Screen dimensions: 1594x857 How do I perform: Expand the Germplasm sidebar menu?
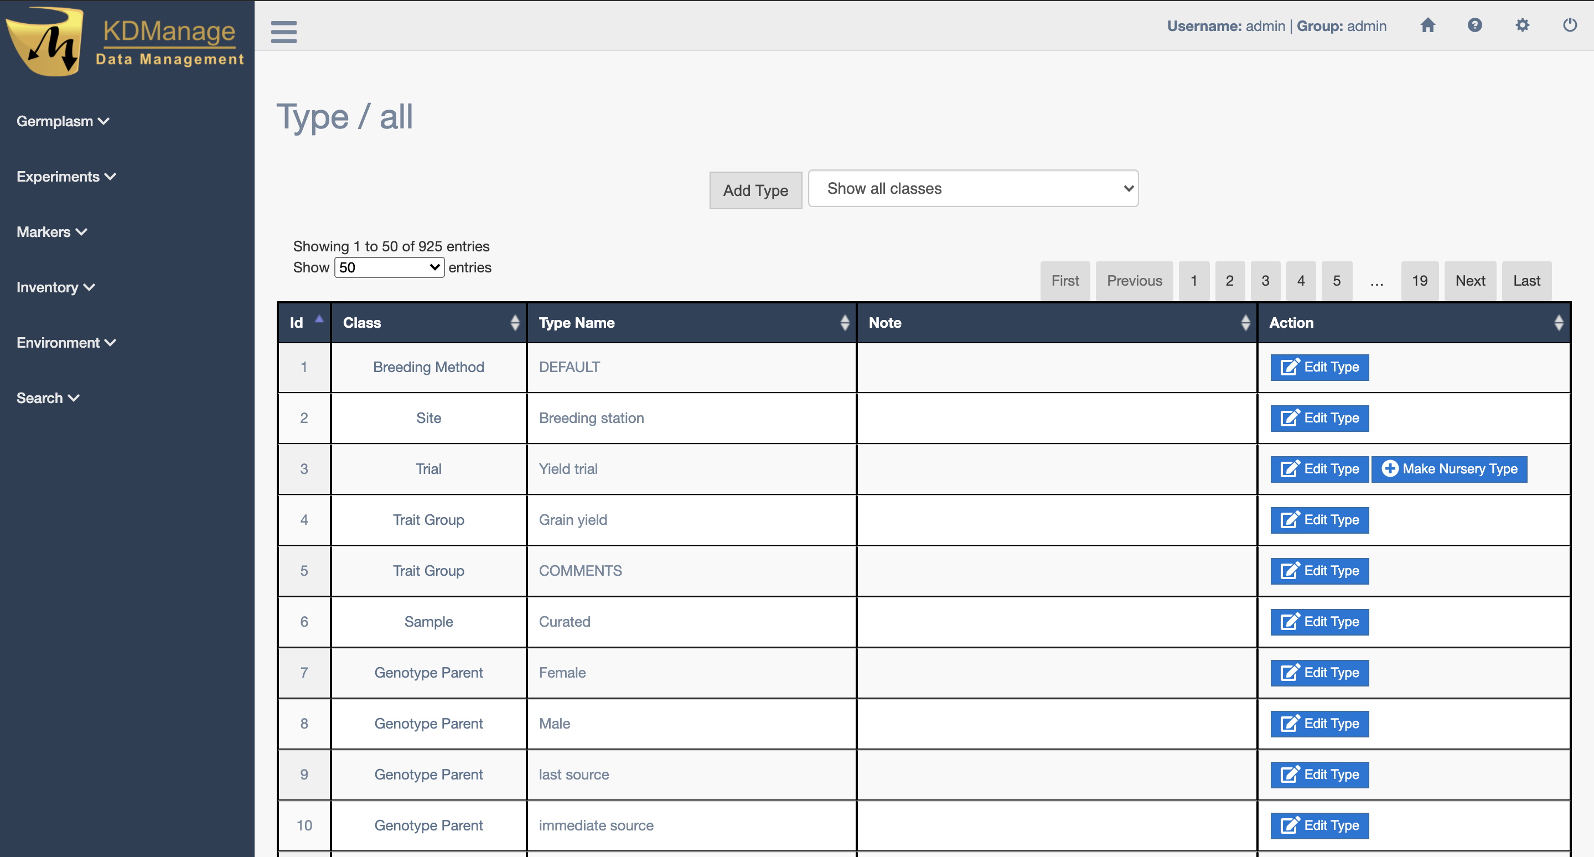[x=63, y=121]
